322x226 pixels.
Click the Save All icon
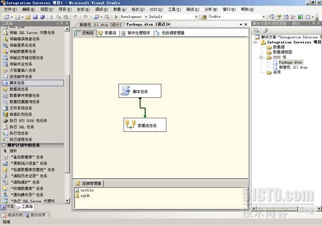click(x=43, y=17)
